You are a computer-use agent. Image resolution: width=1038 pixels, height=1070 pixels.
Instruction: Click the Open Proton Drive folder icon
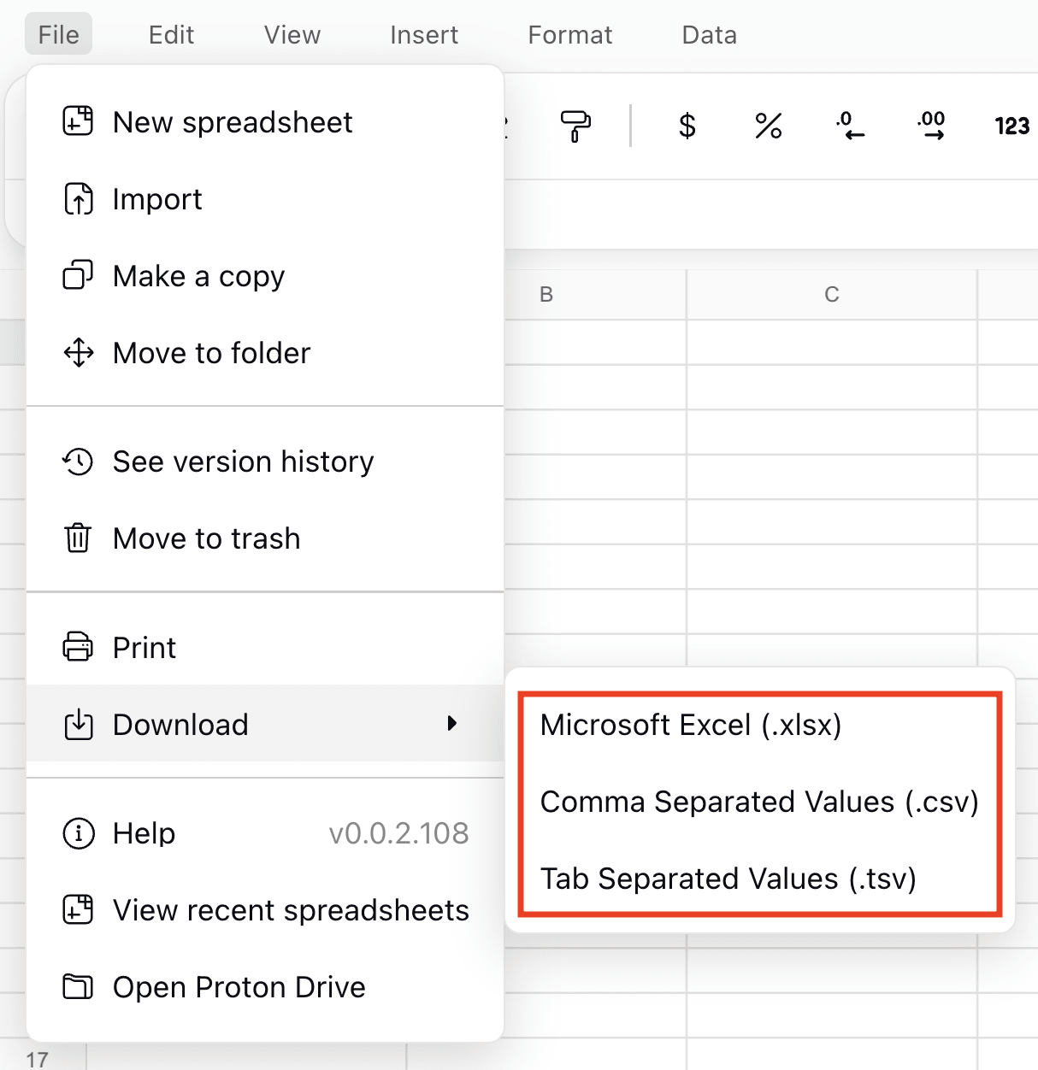(78, 987)
